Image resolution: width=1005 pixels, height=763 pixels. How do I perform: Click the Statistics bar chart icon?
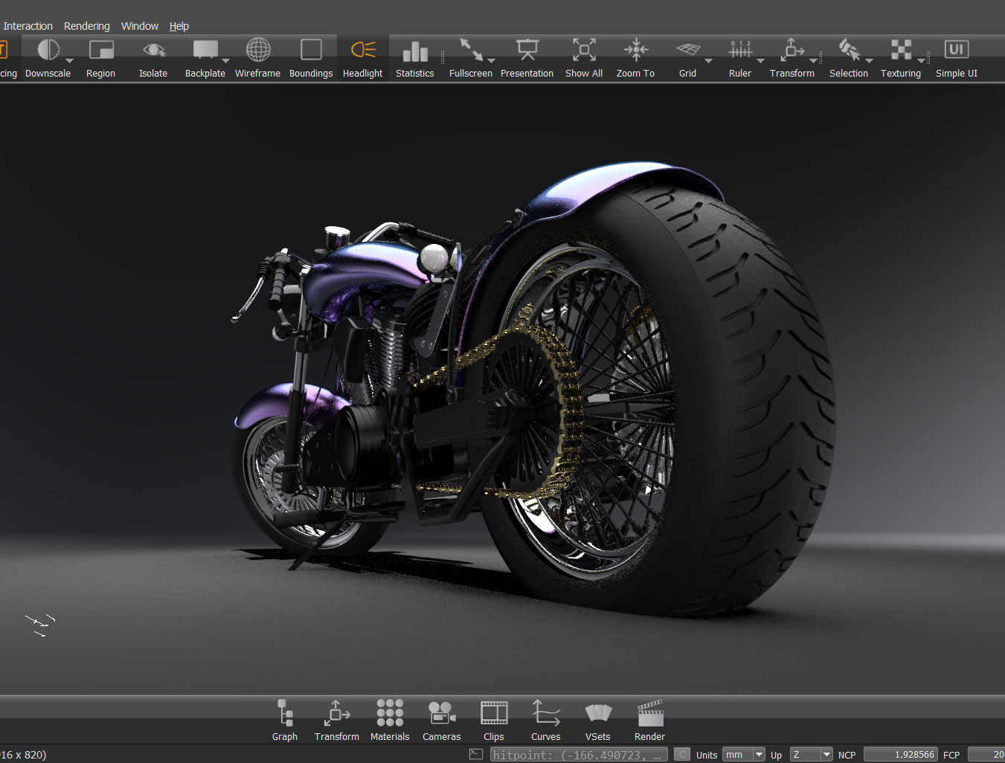pyautogui.click(x=414, y=51)
